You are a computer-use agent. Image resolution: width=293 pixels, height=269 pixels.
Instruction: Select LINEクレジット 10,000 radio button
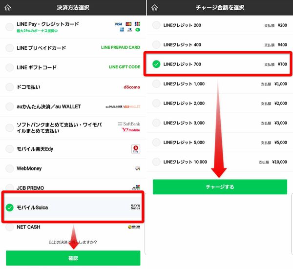(156, 162)
